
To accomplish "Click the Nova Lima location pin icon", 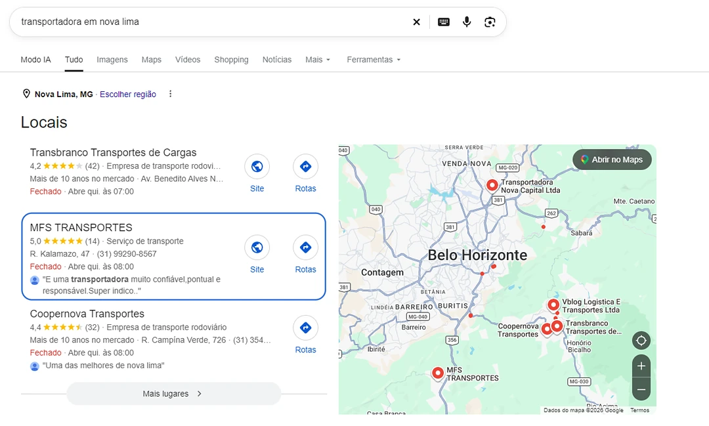I will coord(26,94).
